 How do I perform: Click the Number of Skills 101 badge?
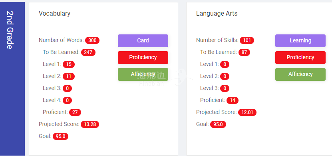pos(247,40)
